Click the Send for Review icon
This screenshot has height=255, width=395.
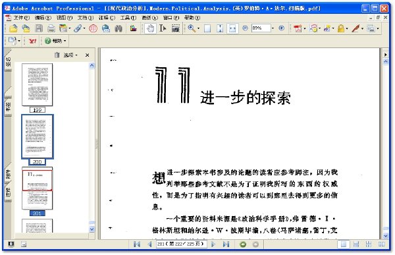(x=327, y=28)
